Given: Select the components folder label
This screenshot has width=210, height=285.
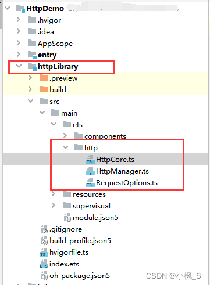Looking at the screenshot, I should point(105,136).
